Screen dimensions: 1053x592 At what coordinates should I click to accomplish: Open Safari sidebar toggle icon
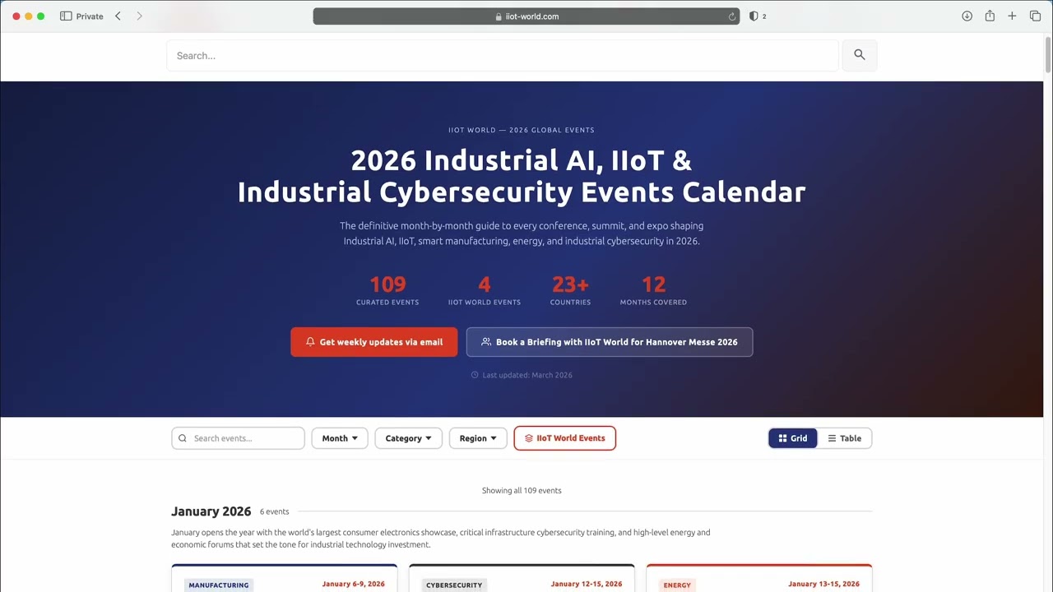click(x=66, y=16)
